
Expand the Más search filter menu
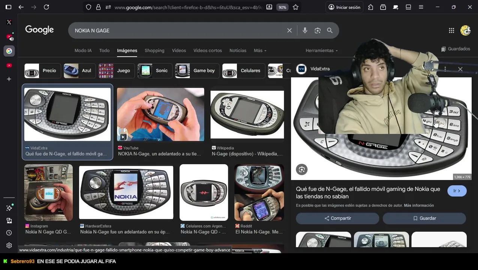tap(260, 51)
